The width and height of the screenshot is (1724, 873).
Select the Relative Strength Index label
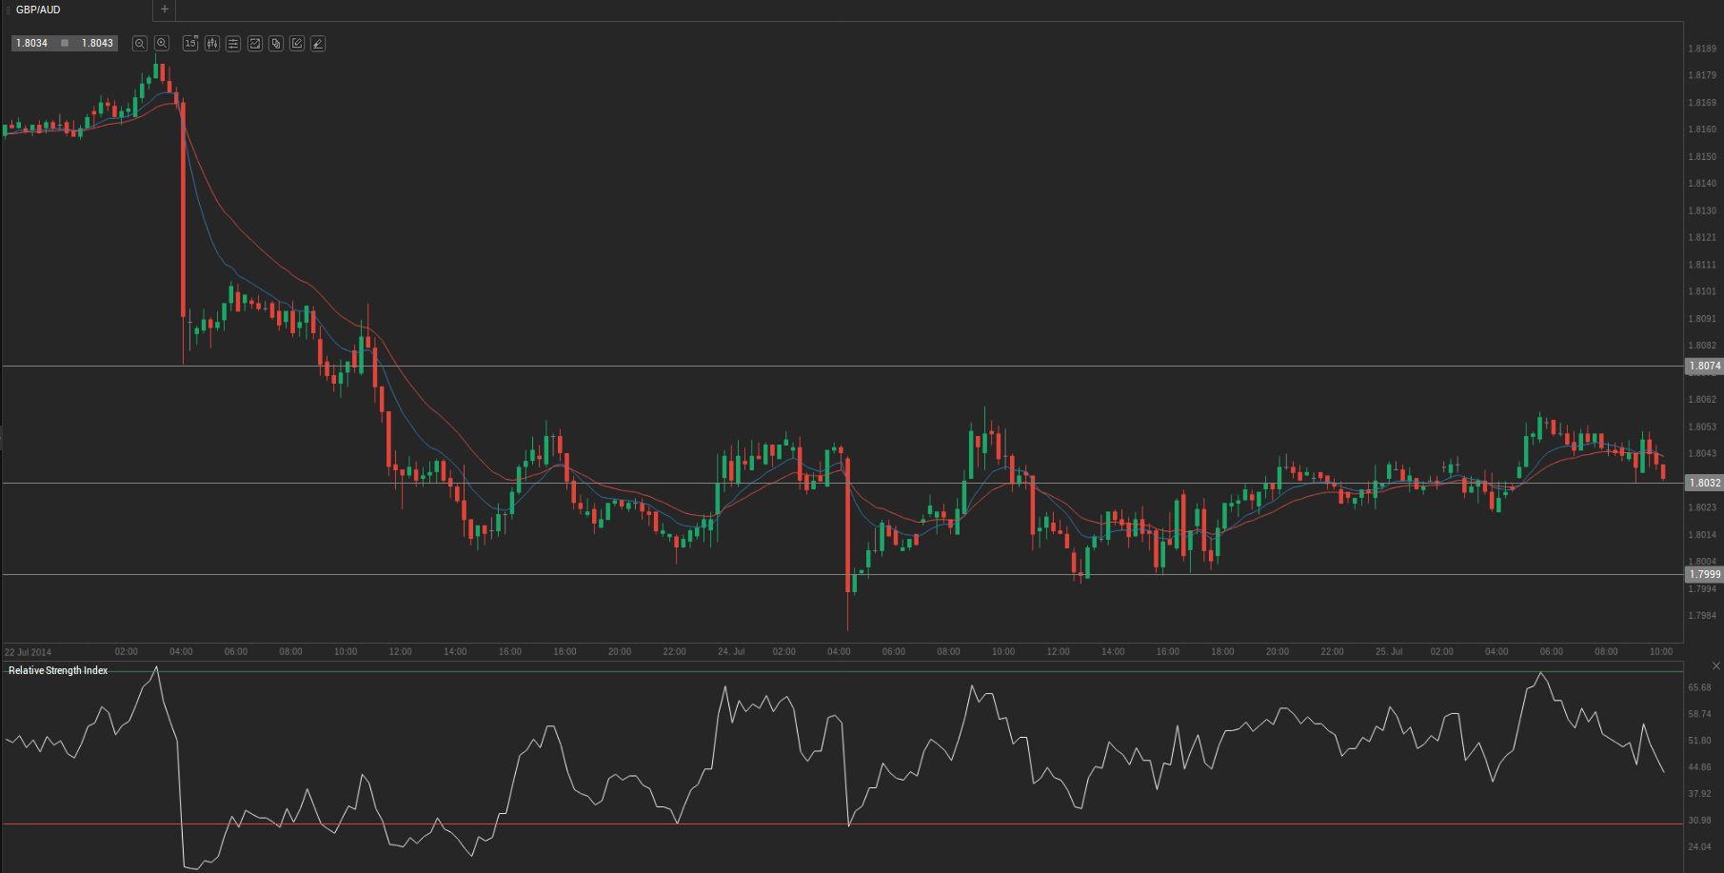click(x=58, y=671)
